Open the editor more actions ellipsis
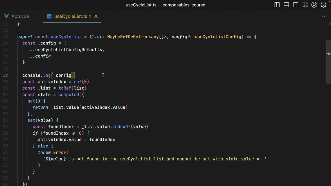This screenshot has width=331, height=186. tap(323, 16)
